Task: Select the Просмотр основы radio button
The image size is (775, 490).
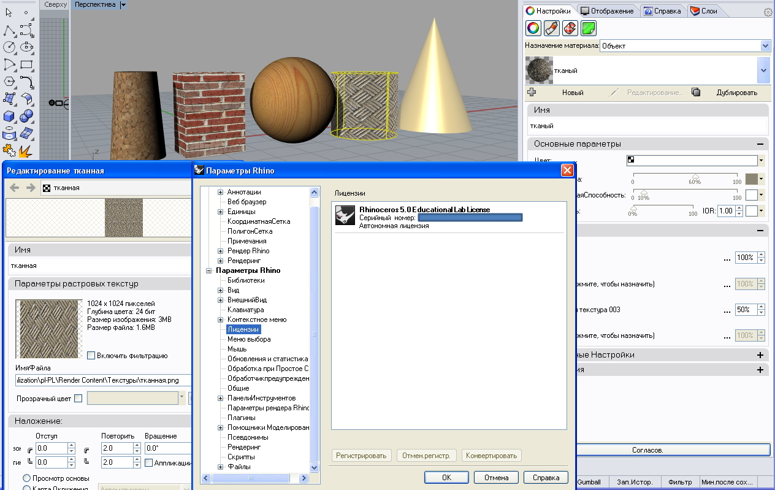Action: coord(27,478)
